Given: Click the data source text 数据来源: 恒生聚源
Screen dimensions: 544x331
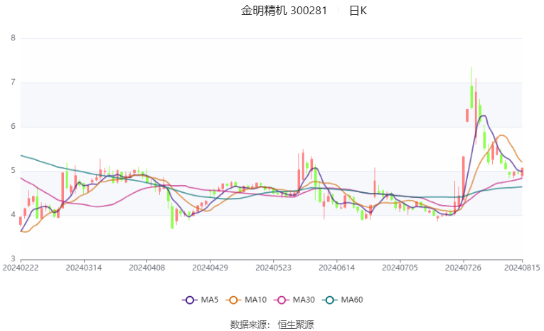Looking at the screenshot, I should point(272,325).
